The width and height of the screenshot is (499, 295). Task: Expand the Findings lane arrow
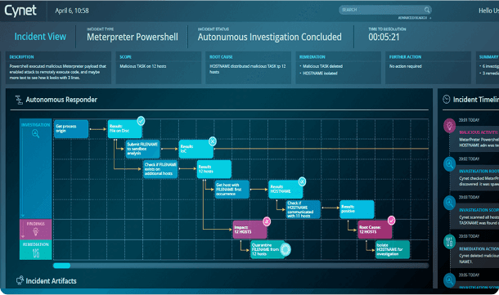pyautogui.click(x=22, y=237)
